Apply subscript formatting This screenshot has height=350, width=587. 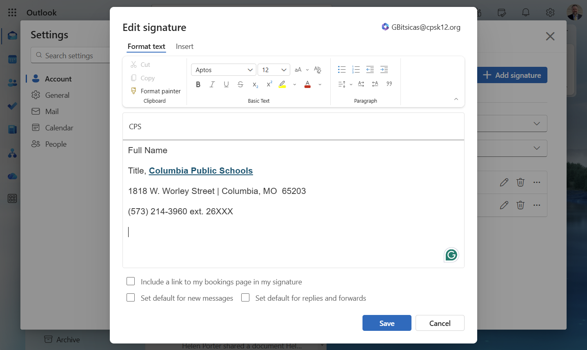click(255, 84)
